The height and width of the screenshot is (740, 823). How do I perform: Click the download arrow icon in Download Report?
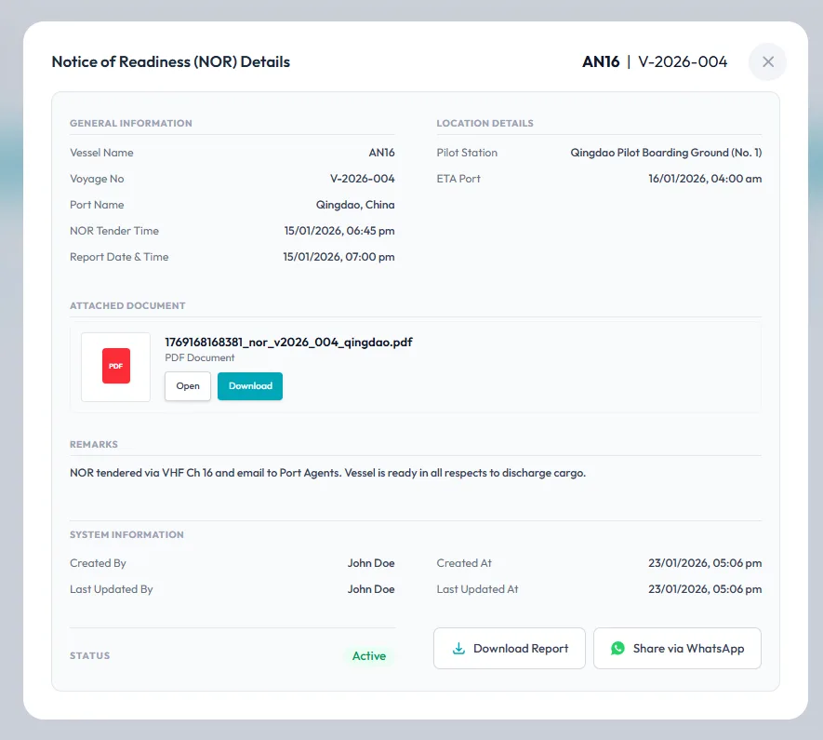click(x=458, y=649)
